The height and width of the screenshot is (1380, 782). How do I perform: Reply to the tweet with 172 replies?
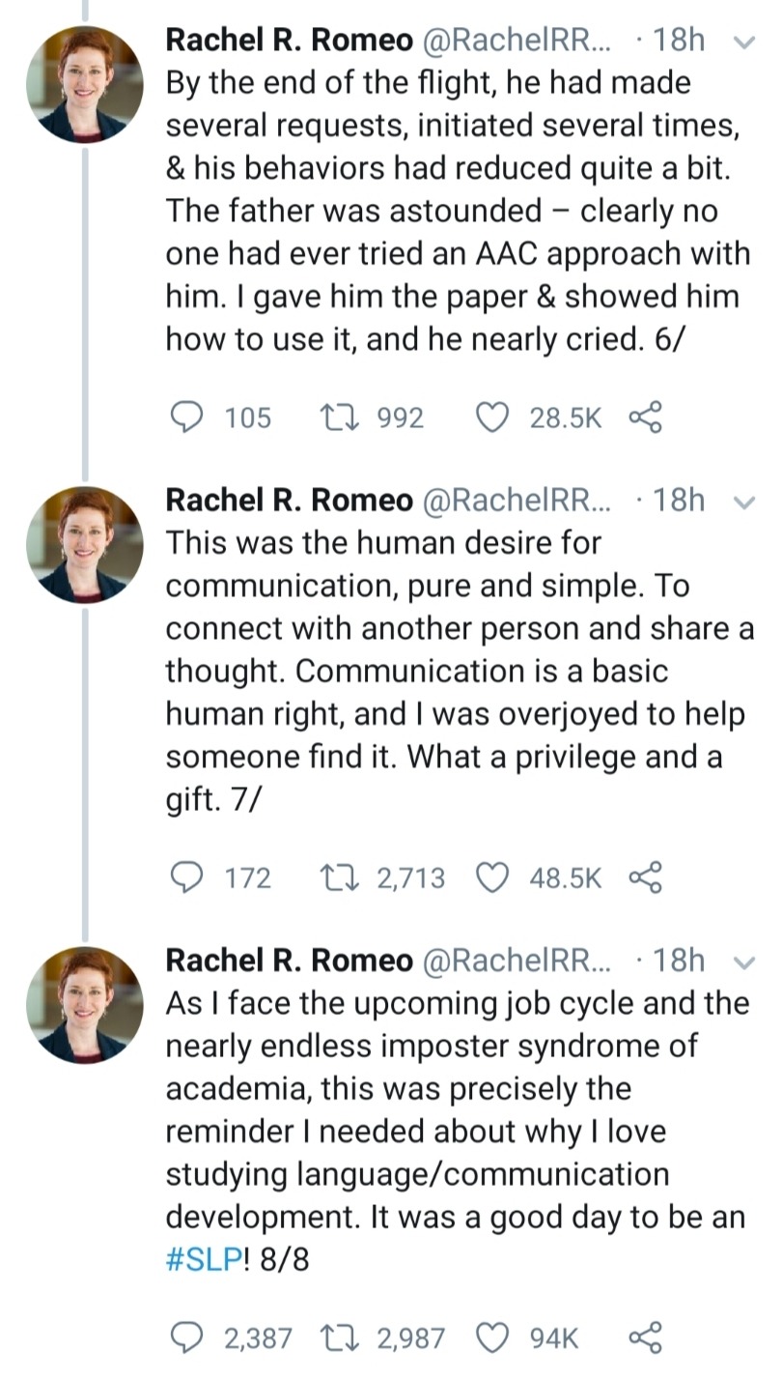click(182, 877)
